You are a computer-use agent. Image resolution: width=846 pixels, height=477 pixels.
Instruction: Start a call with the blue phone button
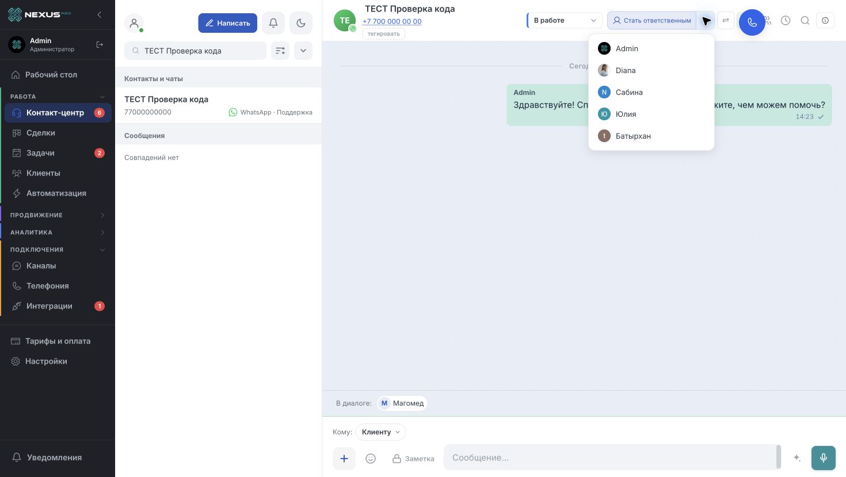click(x=752, y=22)
